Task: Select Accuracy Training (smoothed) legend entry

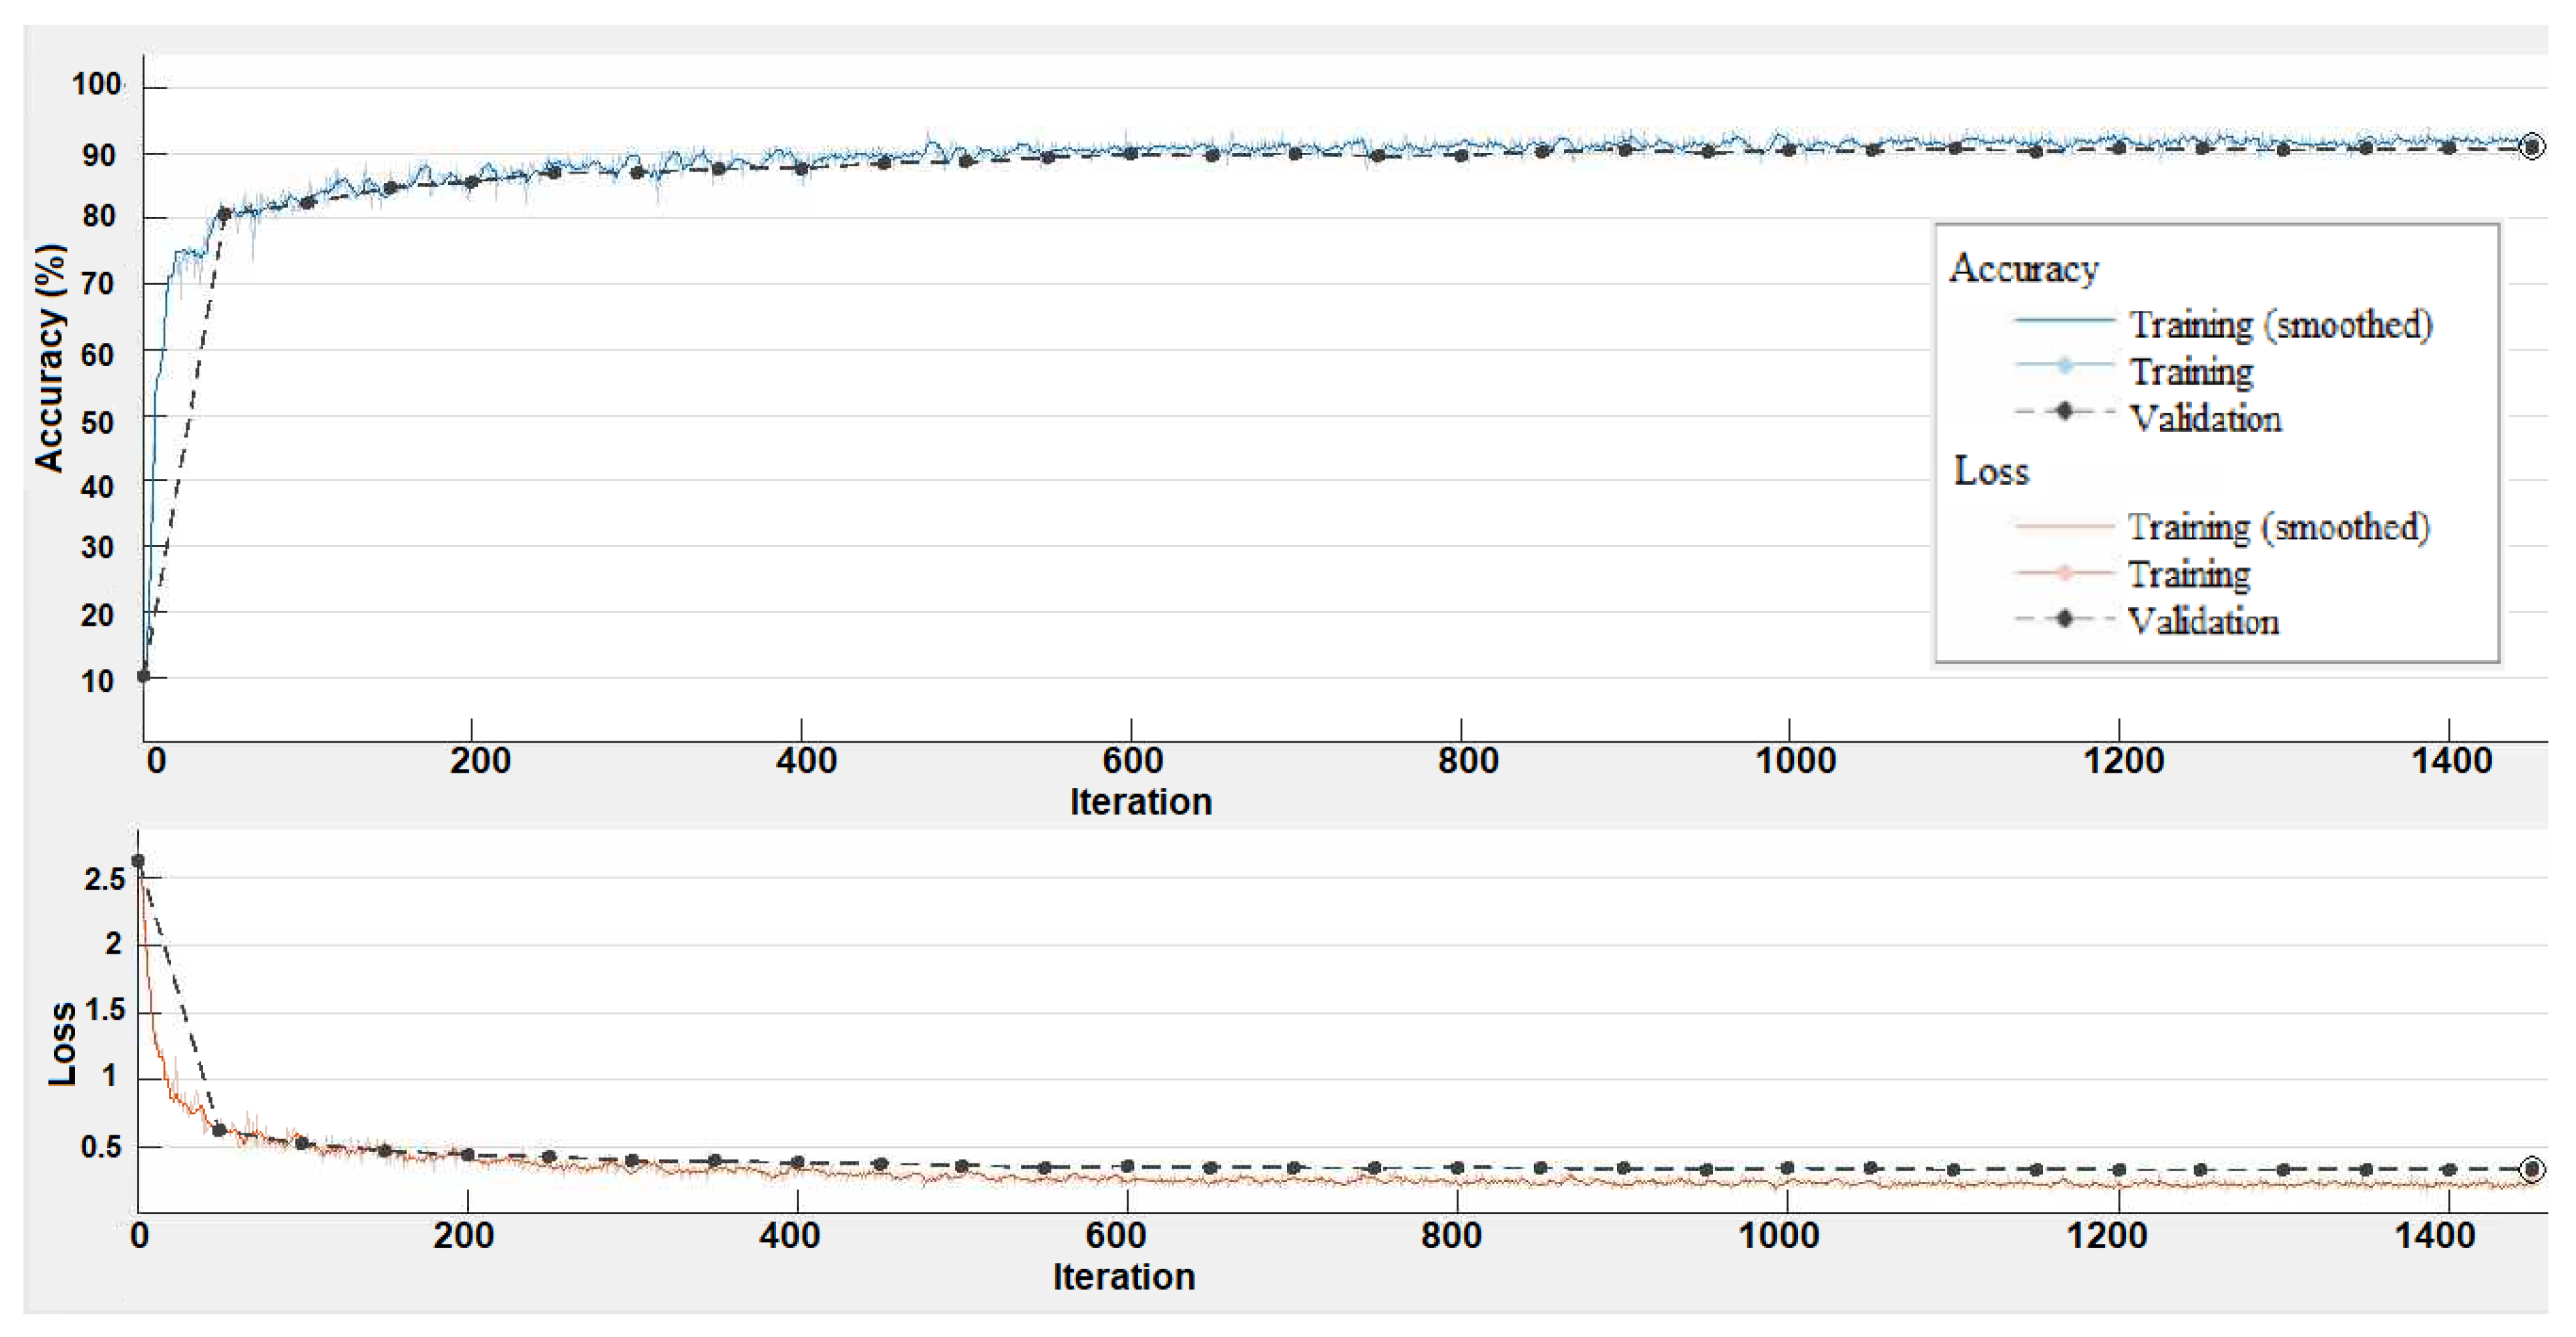Action: click(2280, 324)
